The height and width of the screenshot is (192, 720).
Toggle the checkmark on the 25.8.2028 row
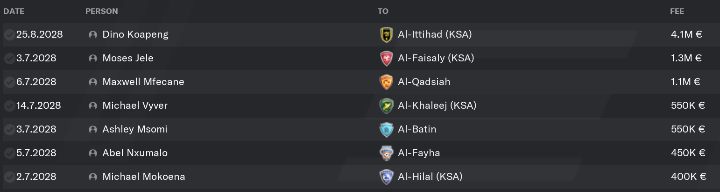point(9,35)
